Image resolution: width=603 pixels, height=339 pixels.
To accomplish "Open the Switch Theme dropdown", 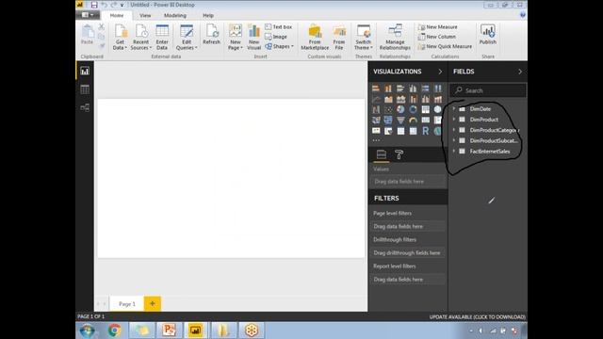I will coord(364,37).
